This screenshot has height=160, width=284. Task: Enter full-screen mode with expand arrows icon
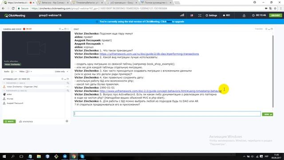(x=200, y=16)
